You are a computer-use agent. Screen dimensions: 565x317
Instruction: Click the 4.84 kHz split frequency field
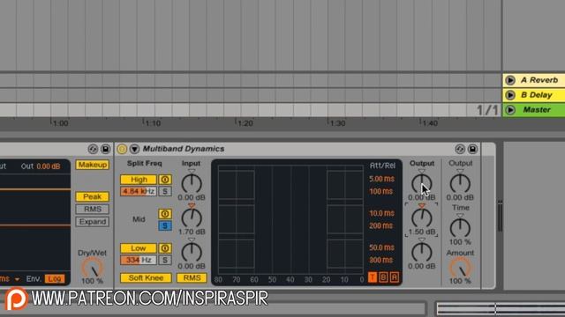[x=139, y=191]
